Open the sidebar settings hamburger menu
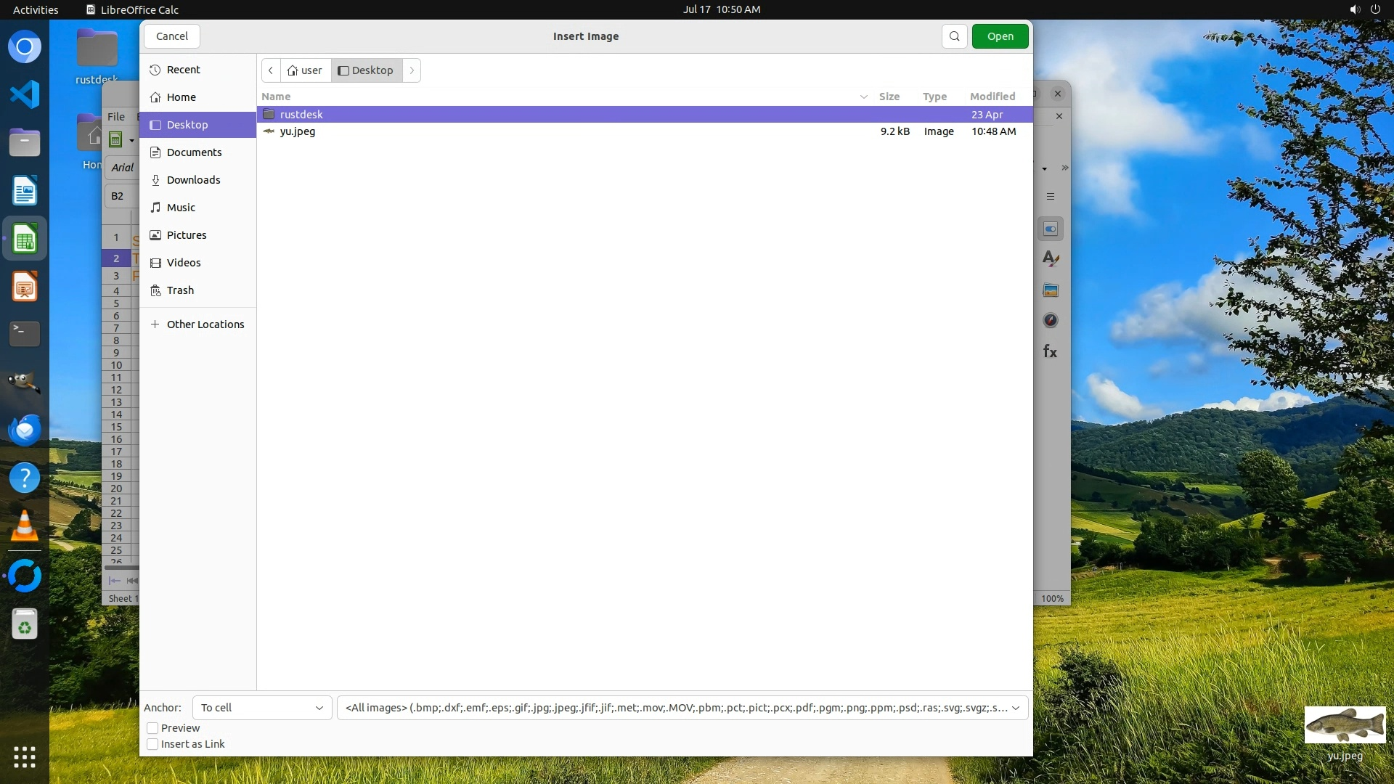 (1050, 197)
